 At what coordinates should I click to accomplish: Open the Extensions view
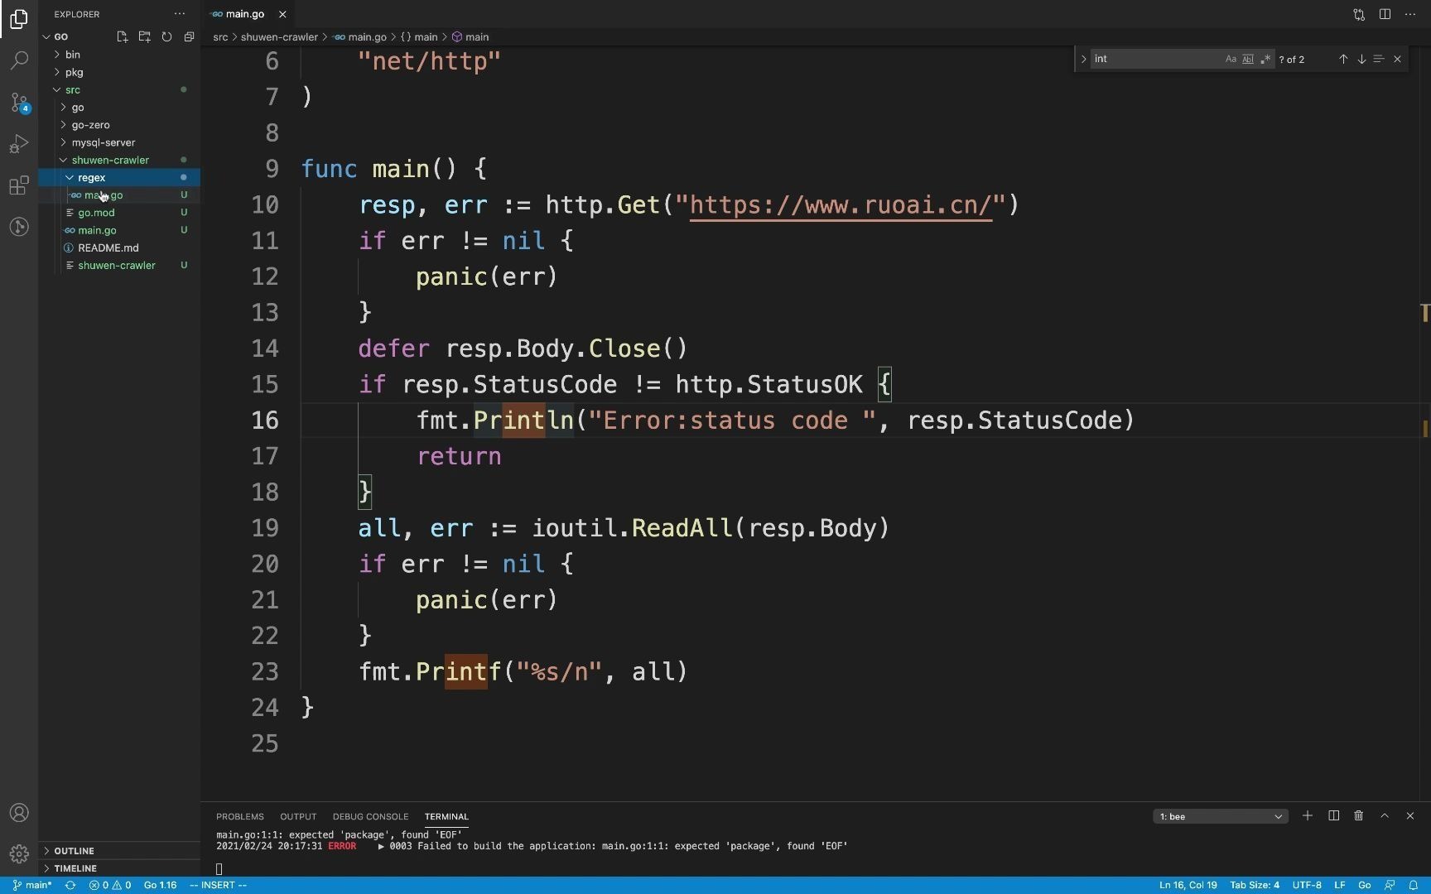tap(19, 185)
